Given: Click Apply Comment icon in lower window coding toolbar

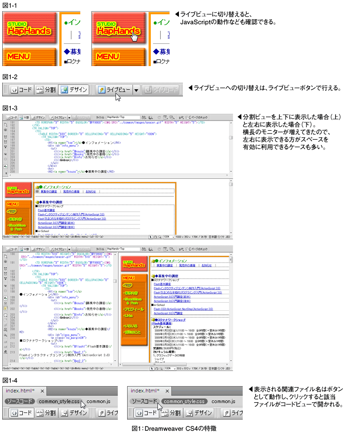Looking at the screenshot, I should 5,315.
